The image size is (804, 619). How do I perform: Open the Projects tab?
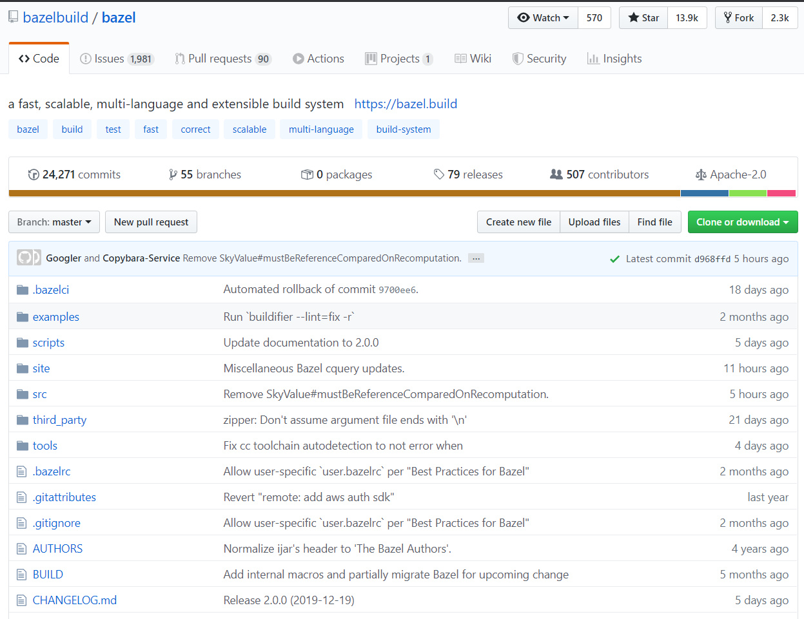click(399, 59)
